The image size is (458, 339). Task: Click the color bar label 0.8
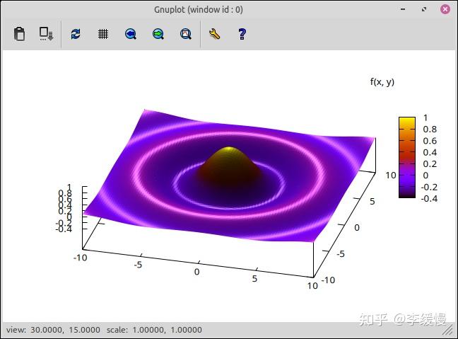[430, 129]
